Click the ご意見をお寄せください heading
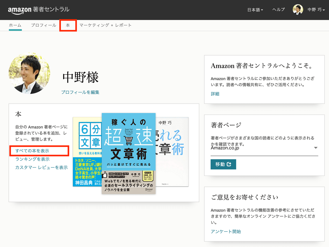 click(x=245, y=197)
